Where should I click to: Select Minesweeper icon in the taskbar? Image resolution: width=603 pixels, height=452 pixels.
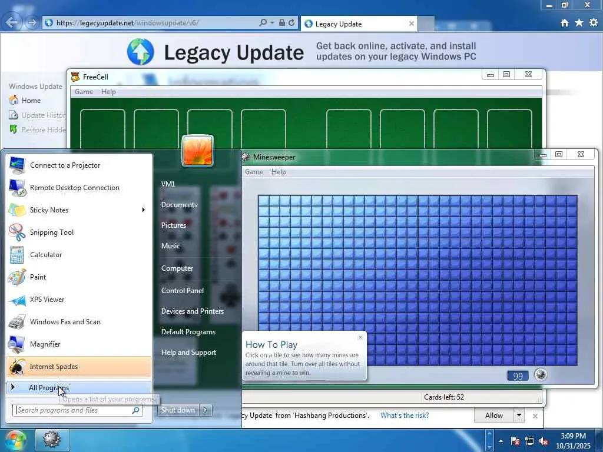52,440
